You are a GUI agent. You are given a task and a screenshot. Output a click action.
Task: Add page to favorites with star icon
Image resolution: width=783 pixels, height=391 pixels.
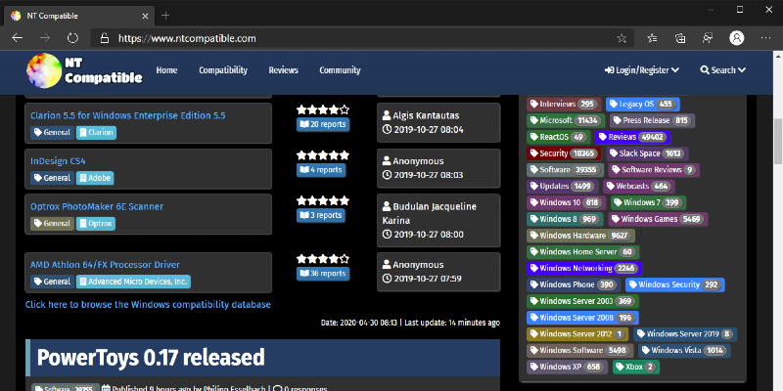pyautogui.click(x=622, y=38)
